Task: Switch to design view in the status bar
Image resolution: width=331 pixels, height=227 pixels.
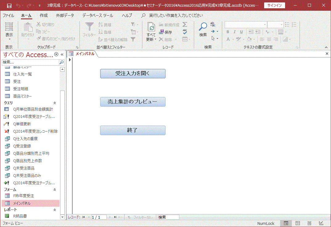Action: tap(321, 223)
